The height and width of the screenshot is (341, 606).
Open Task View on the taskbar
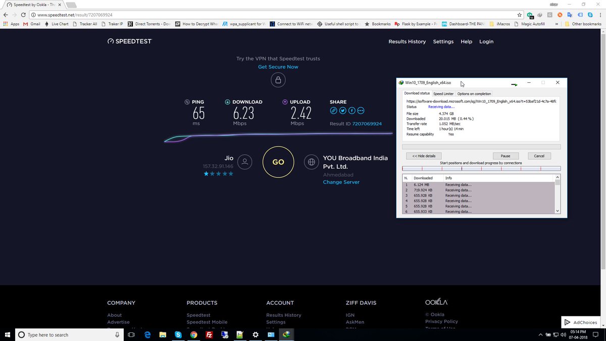131,334
